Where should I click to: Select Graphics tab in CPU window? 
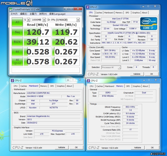click(x=136, y=13)
